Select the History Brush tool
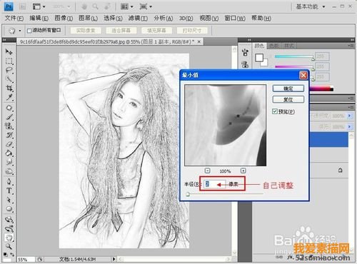Image resolution: width=357 pixels, height=264 pixels. 9,135
